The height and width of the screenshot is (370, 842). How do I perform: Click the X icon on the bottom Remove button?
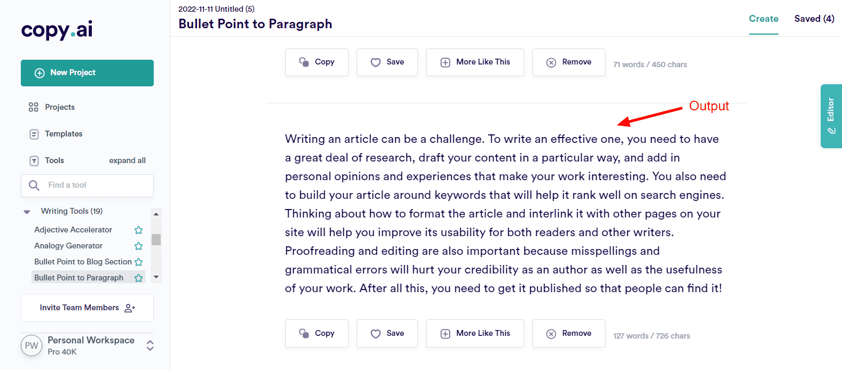(551, 334)
